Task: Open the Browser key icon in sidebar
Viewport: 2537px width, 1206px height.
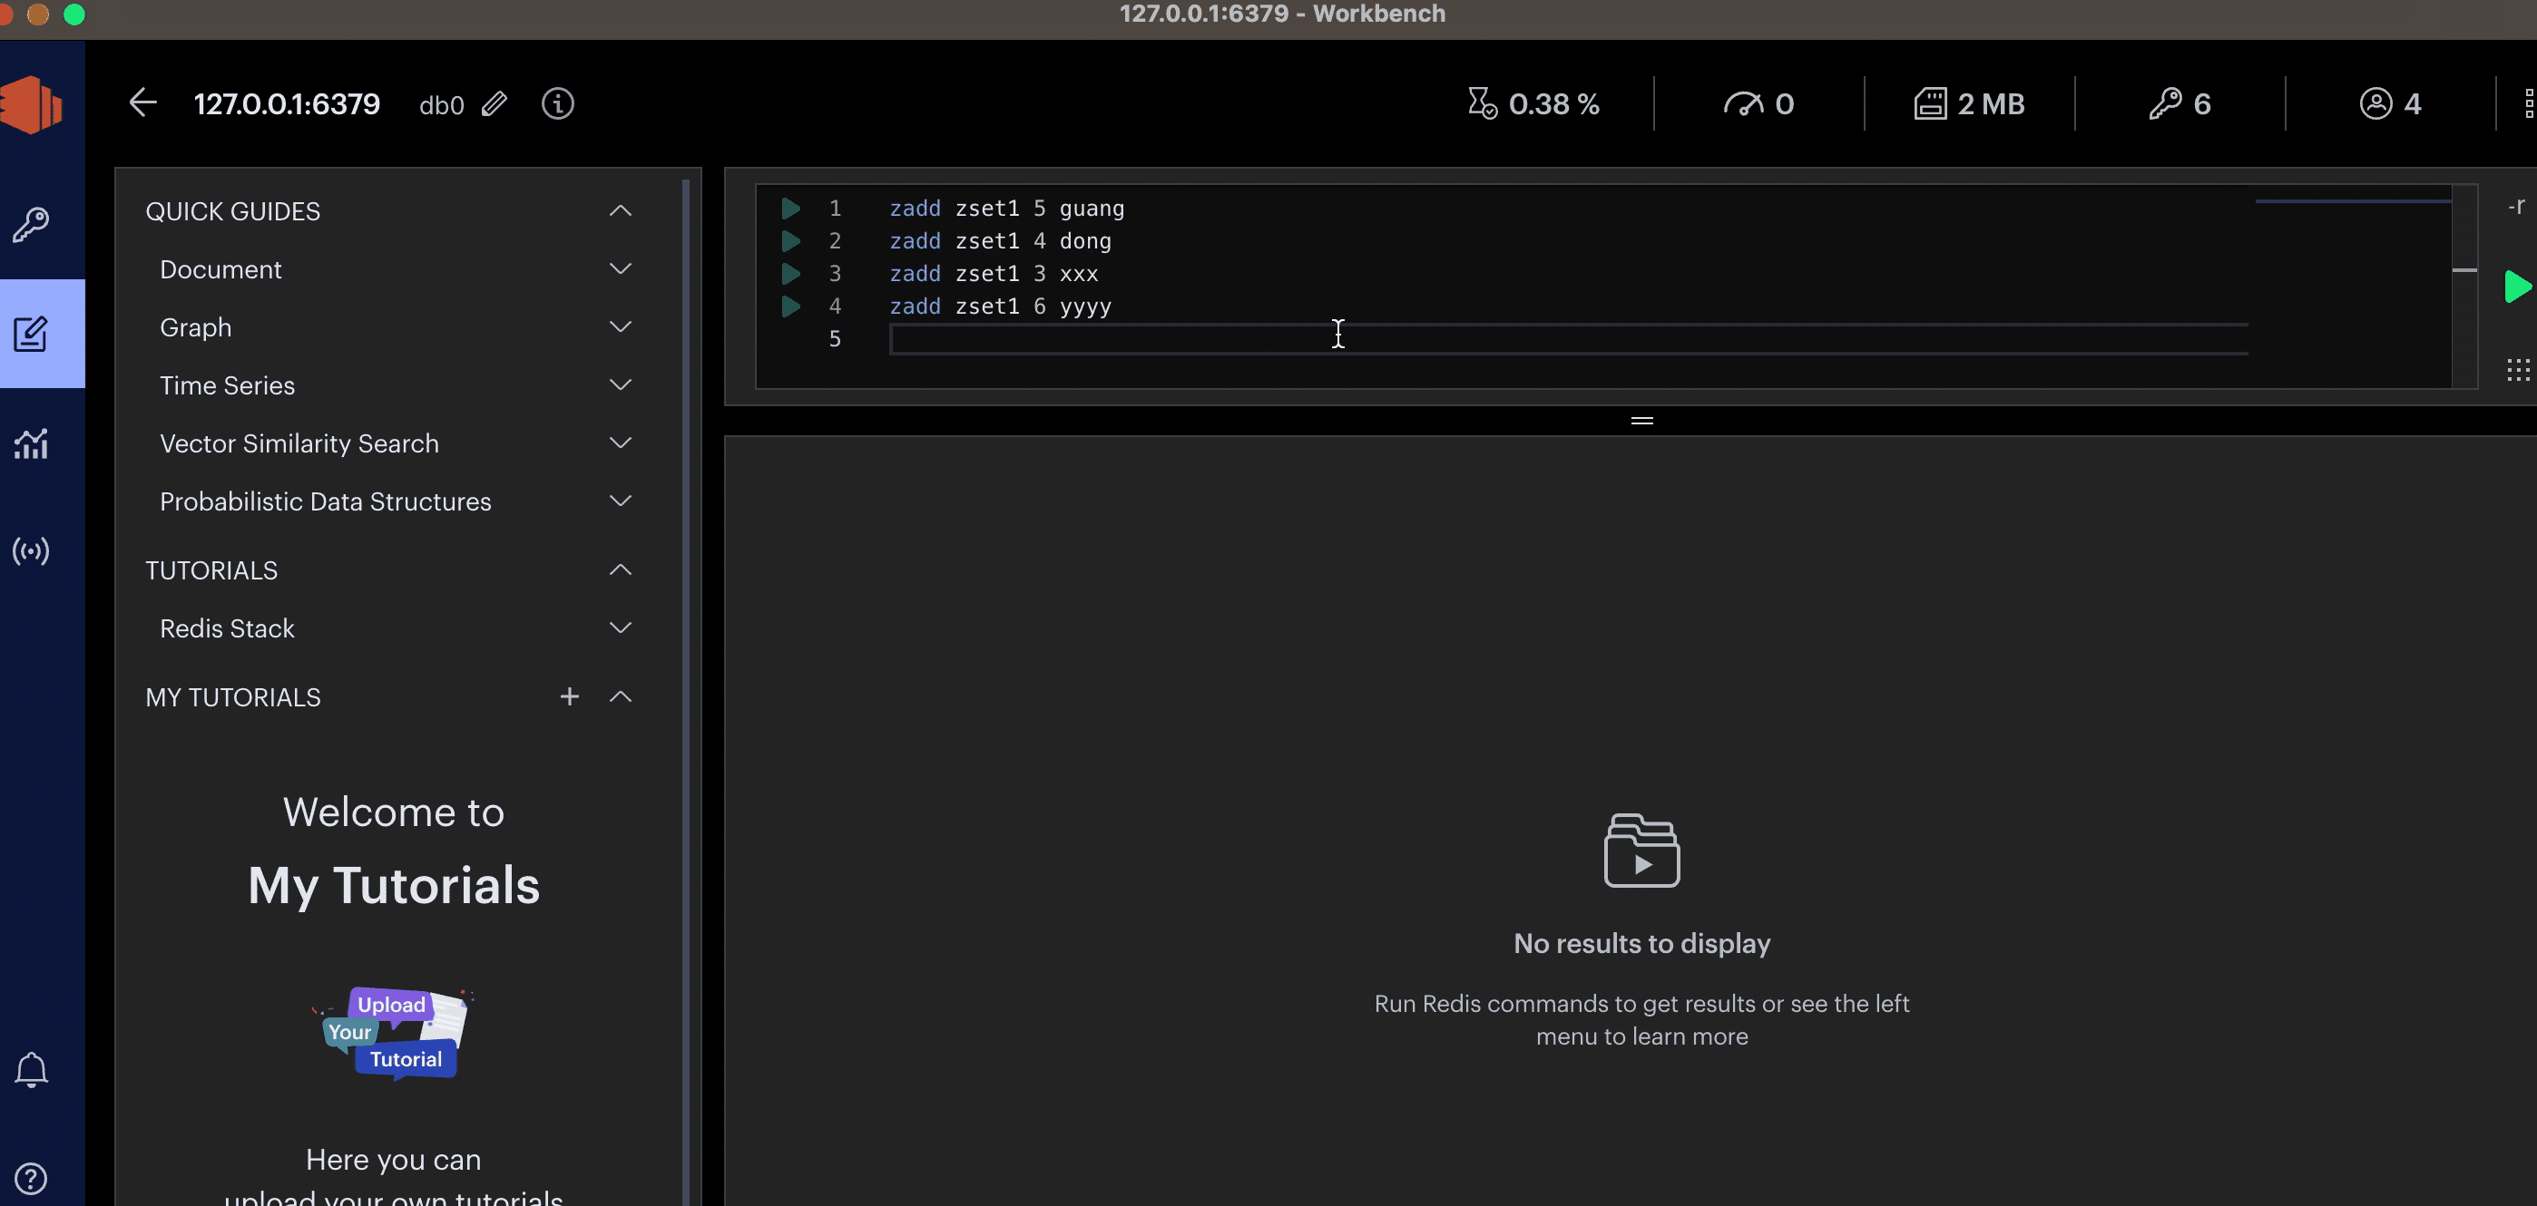Action: tap(31, 225)
